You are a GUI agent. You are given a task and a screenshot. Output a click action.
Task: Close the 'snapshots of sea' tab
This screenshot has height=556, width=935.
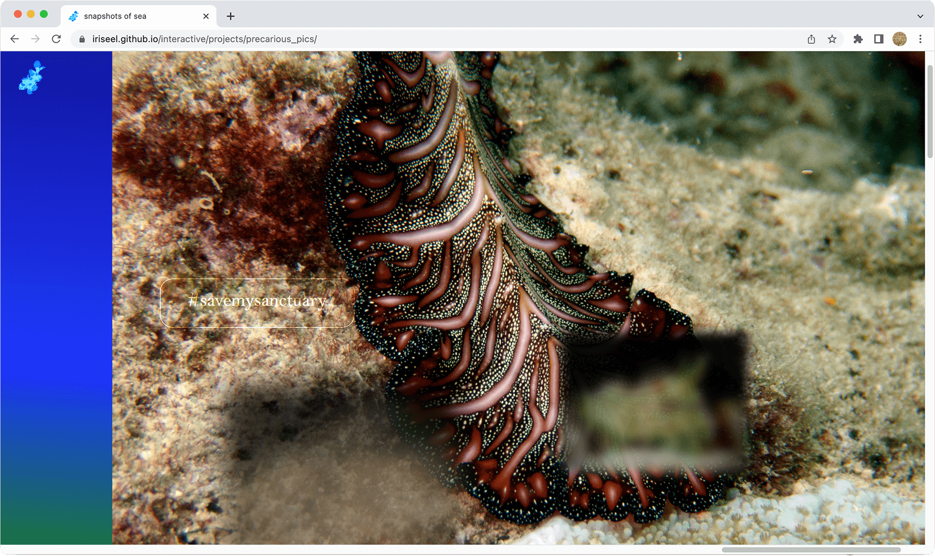tap(206, 16)
